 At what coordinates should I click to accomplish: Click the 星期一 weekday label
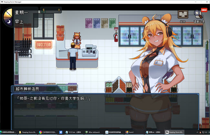tap(22, 12)
